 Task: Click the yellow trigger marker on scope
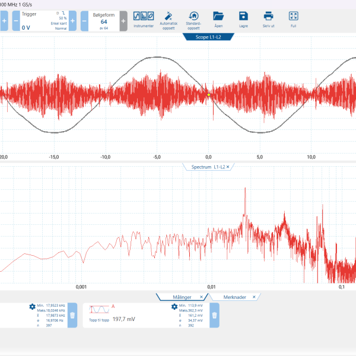(209, 95)
